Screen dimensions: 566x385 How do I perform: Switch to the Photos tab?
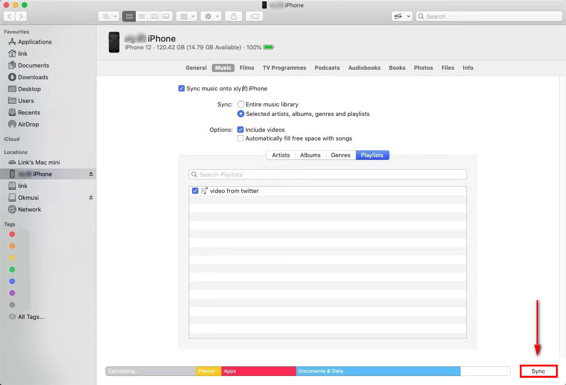(423, 68)
